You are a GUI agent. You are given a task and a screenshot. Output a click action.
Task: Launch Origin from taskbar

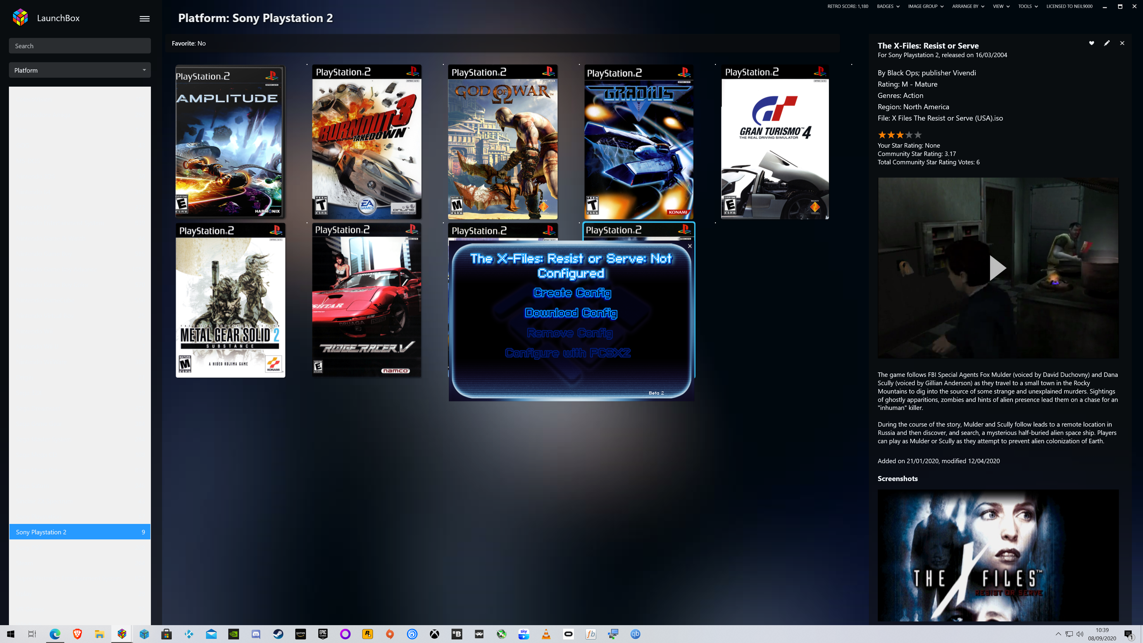pyautogui.click(x=390, y=634)
